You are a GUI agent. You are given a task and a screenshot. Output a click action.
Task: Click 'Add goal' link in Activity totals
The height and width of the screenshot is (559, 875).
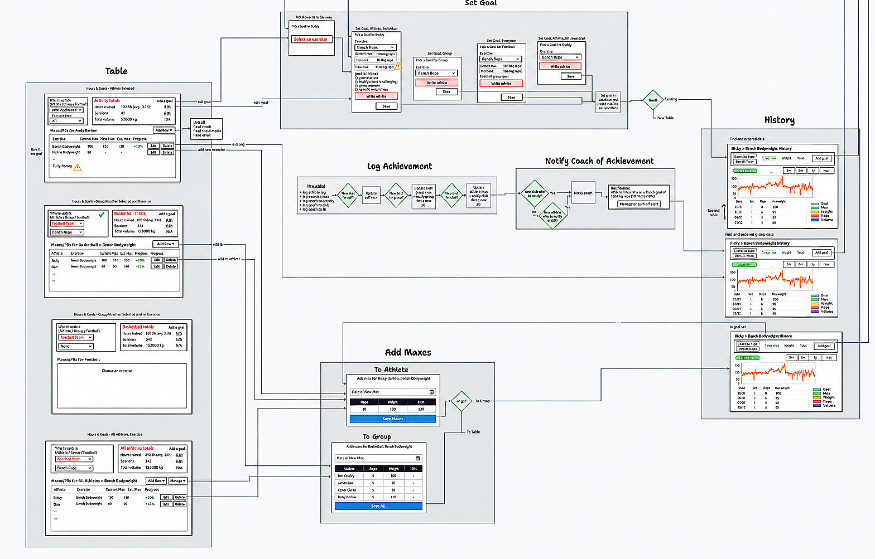[x=165, y=101]
